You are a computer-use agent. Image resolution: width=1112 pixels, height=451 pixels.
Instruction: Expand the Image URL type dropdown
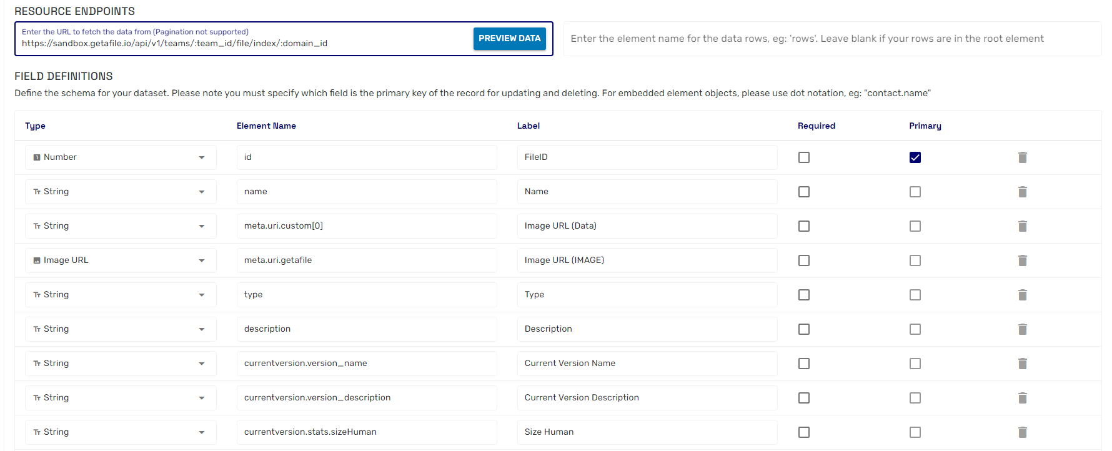coord(121,260)
